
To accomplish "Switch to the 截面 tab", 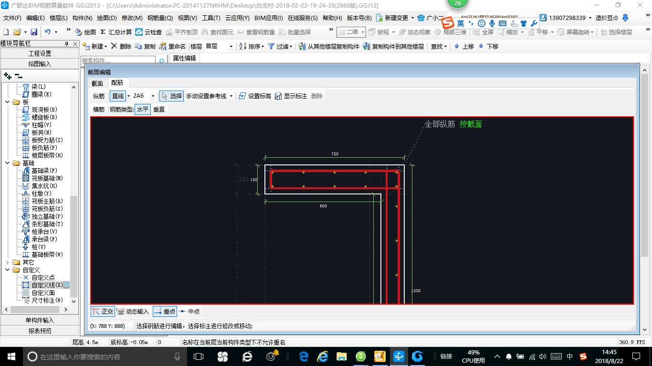I will [97, 83].
